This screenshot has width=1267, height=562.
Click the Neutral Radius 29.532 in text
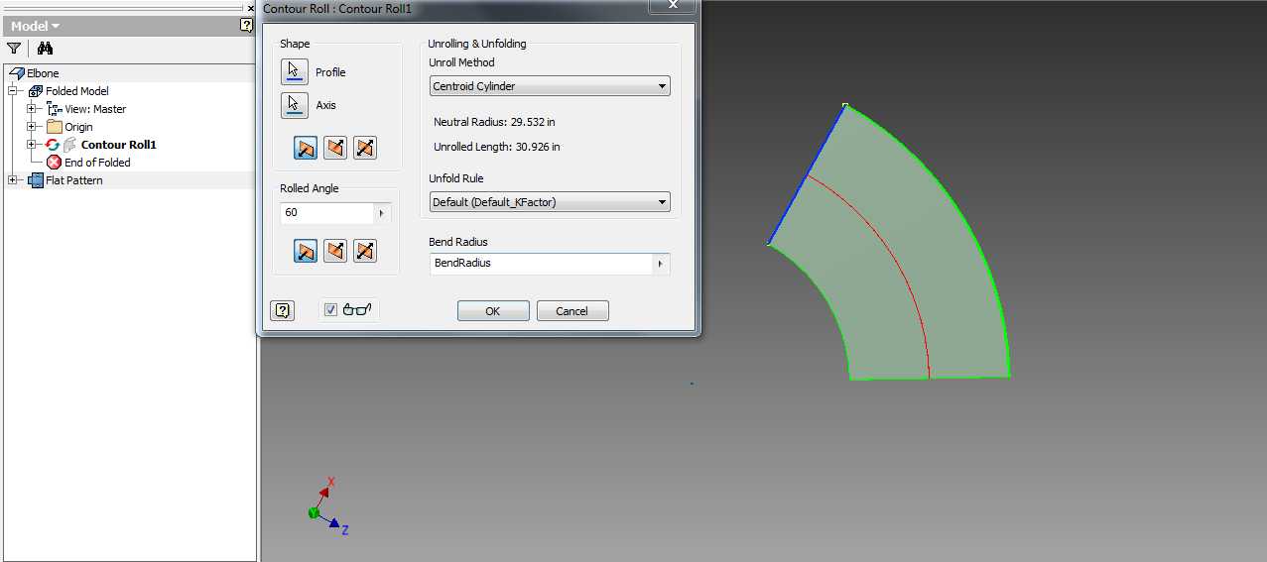(494, 122)
